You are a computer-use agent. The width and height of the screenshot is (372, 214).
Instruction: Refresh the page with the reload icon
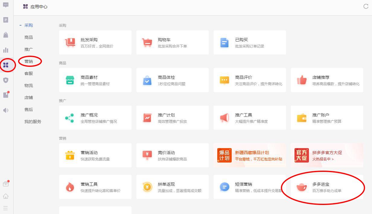366,6
